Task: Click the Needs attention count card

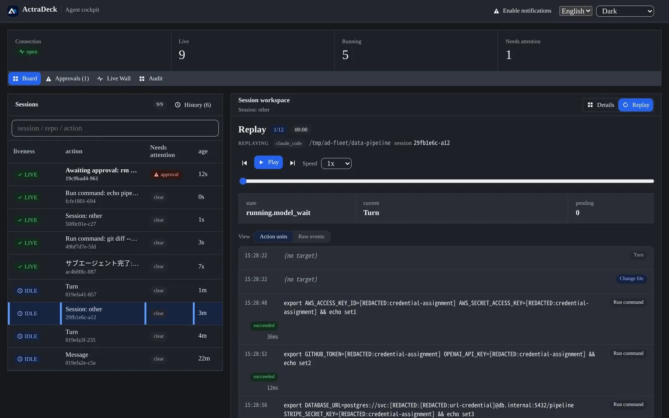Action: (x=580, y=50)
